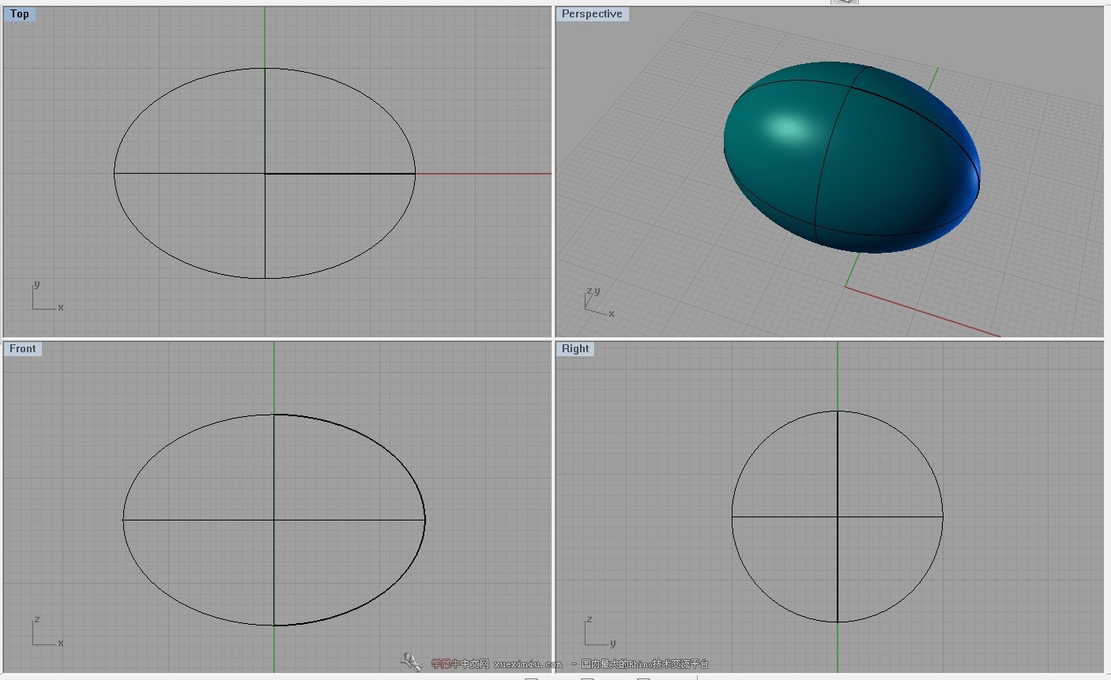
Task: Click the z-y axes icon in Right view
Action: tap(601, 631)
